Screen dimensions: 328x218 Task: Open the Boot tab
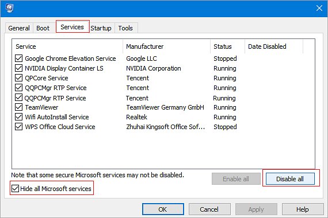tap(43, 28)
